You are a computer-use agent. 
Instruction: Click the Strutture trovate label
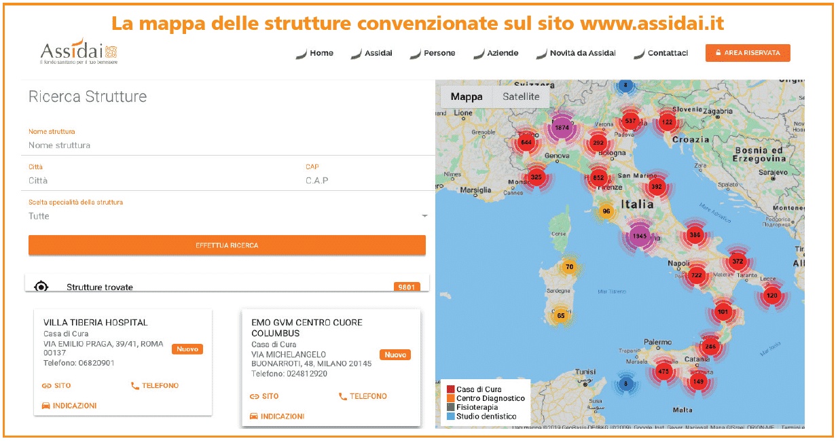tap(100, 287)
